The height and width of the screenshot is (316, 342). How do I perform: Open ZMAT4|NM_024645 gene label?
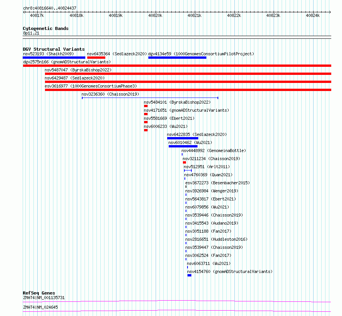41,307
